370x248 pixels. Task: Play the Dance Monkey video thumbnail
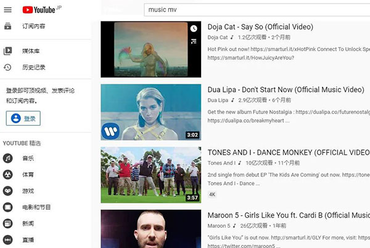tap(150, 175)
